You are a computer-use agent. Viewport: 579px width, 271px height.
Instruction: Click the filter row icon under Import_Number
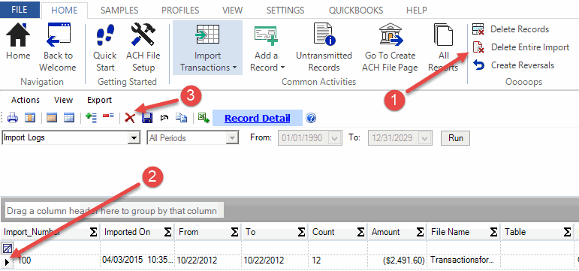click(8, 248)
